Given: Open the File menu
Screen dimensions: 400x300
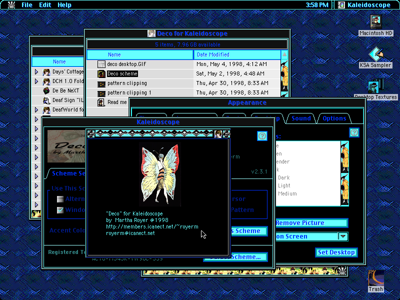Looking at the screenshot, I should (27, 5).
